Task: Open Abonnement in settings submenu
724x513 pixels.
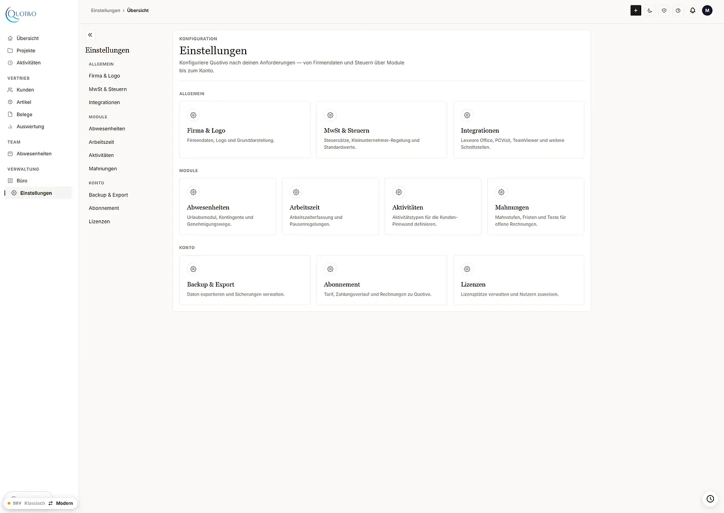Action: tap(104, 208)
